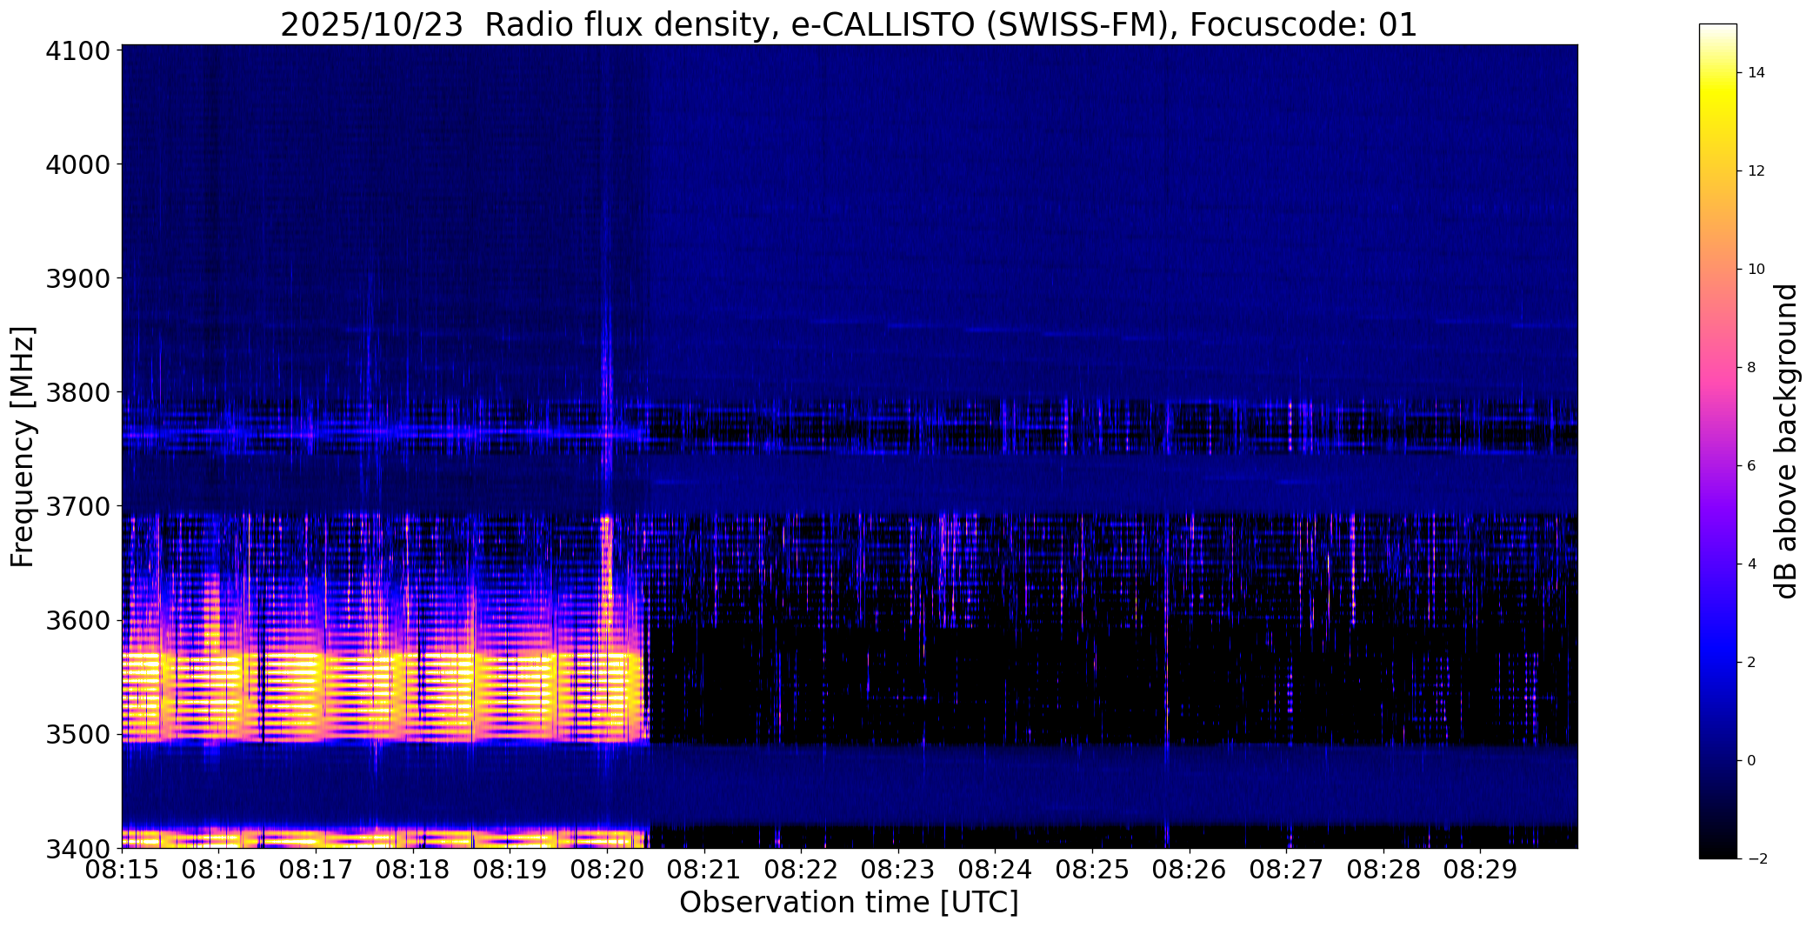Click the 08:16 time tick label
1813x928 pixels.
[x=219, y=870]
